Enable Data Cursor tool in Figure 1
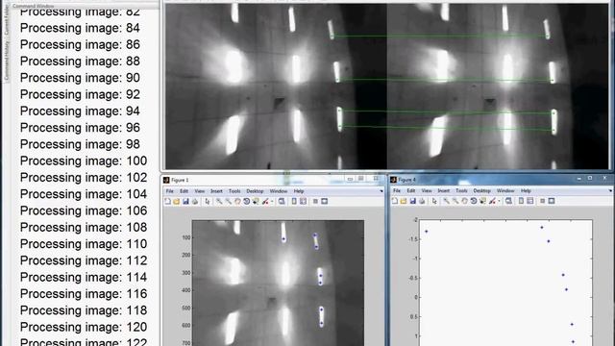Viewport: 615px width, 346px height. point(256,201)
